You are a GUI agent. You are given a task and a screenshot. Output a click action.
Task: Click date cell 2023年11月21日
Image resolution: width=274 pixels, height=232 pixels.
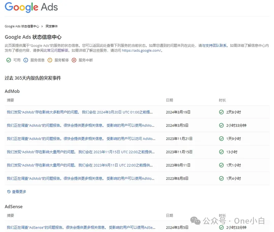pyautogui.click(x=179, y=139)
